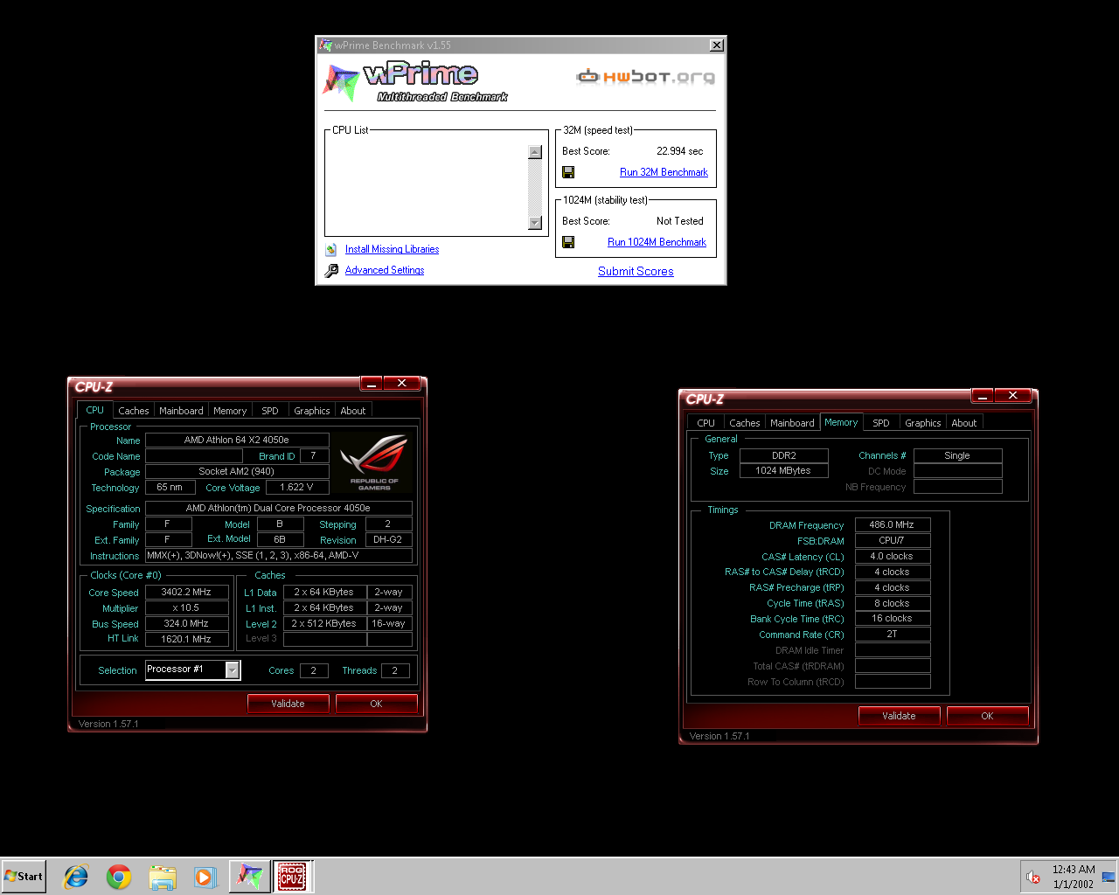
Task: Open the Processor #1 selection dropdown
Action: [x=233, y=670]
